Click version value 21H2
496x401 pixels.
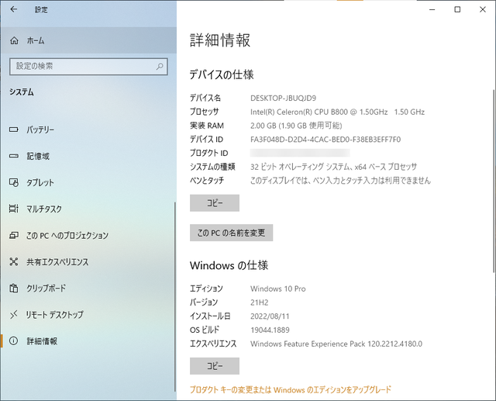tap(260, 302)
